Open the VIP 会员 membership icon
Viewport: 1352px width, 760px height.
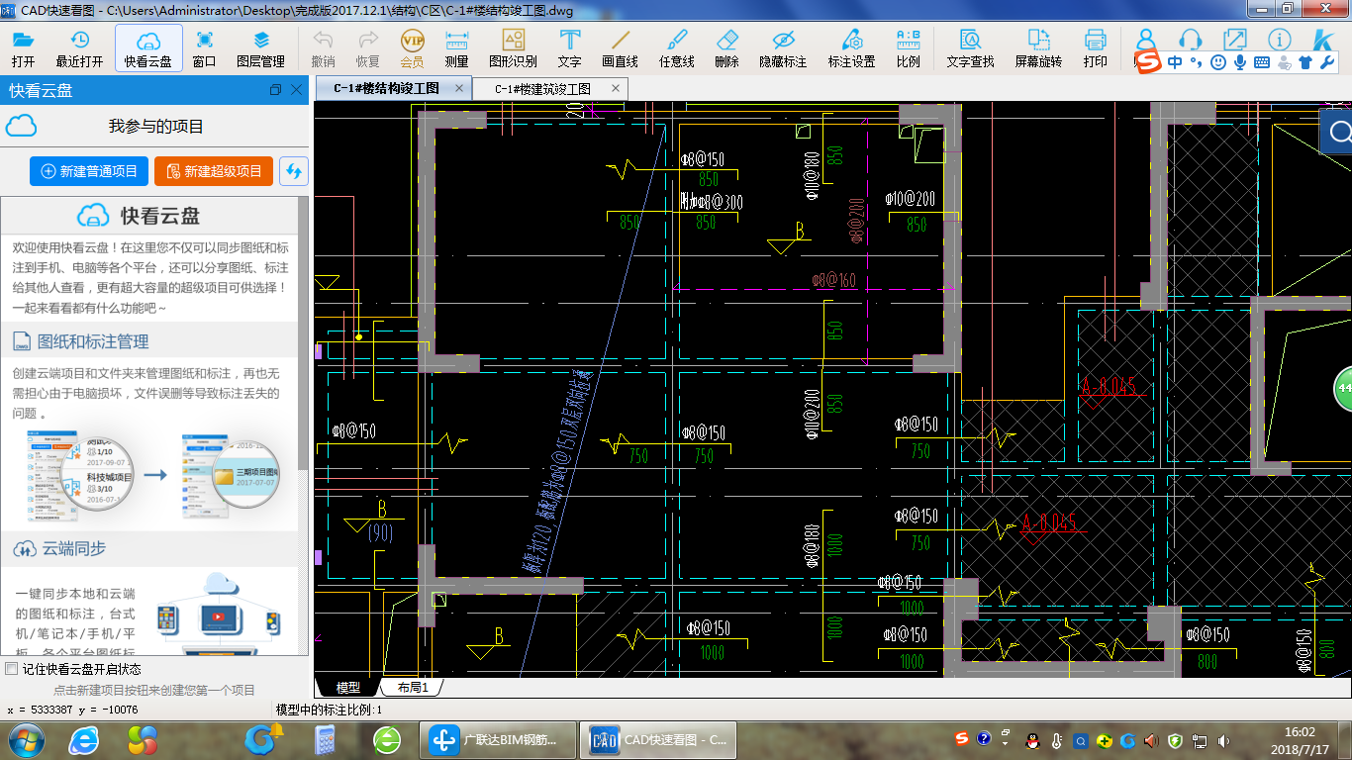point(412,47)
